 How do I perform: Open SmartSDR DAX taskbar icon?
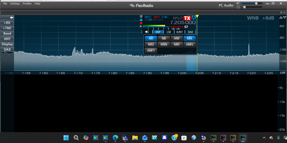(x=214, y=138)
